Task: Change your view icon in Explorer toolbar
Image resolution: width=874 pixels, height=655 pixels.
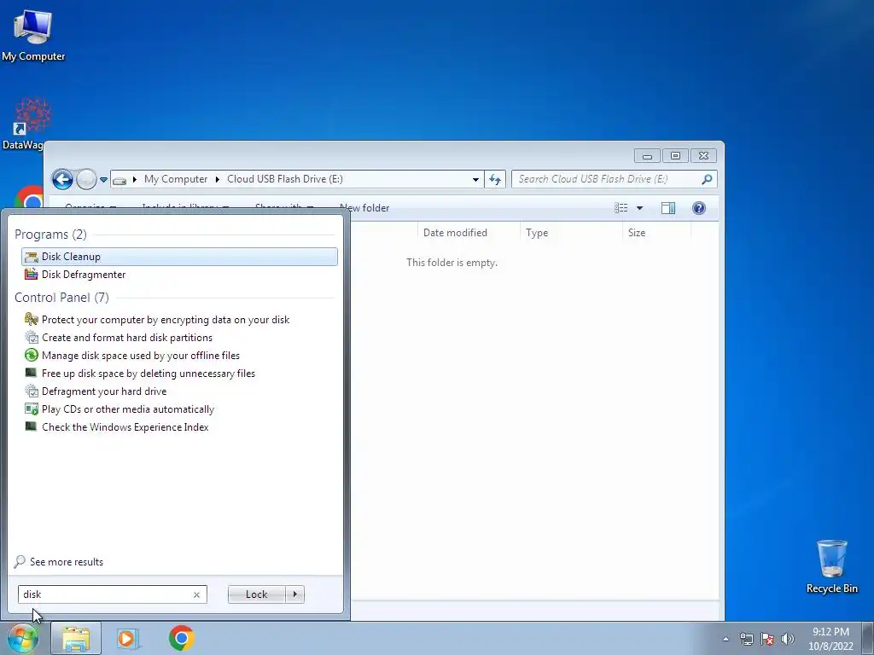Action: pos(621,208)
